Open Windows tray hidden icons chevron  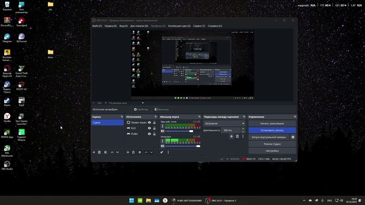coord(304,200)
